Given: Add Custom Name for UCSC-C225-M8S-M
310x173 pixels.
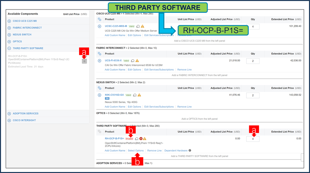Looking at the screenshot, I should (x=115, y=35).
